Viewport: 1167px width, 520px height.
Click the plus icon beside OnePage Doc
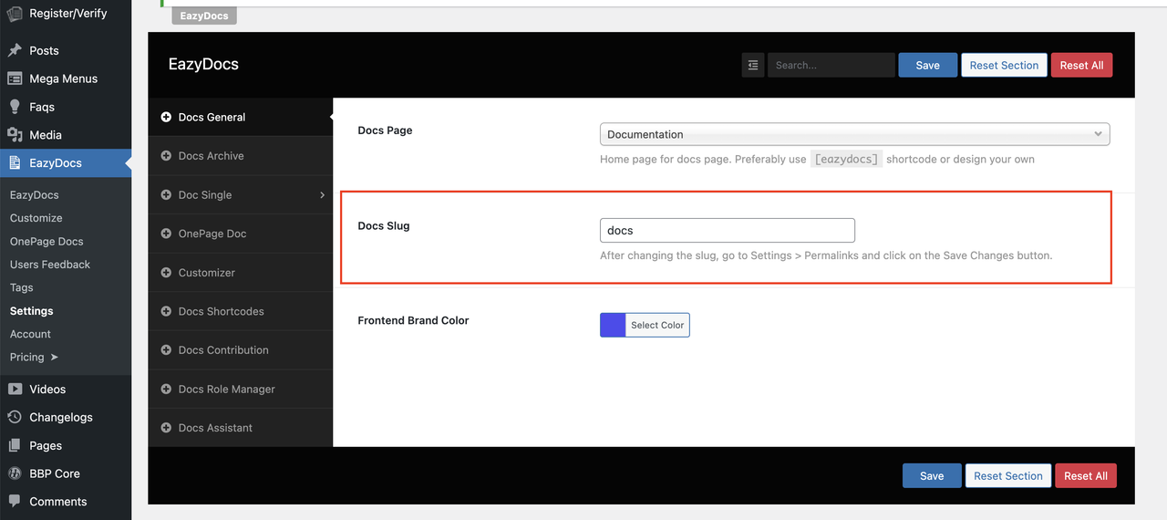166,234
